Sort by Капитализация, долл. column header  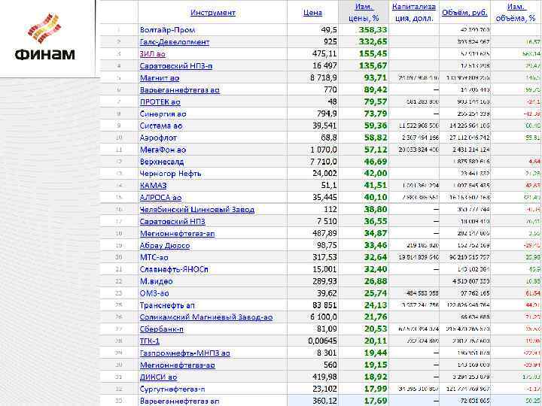(414, 13)
